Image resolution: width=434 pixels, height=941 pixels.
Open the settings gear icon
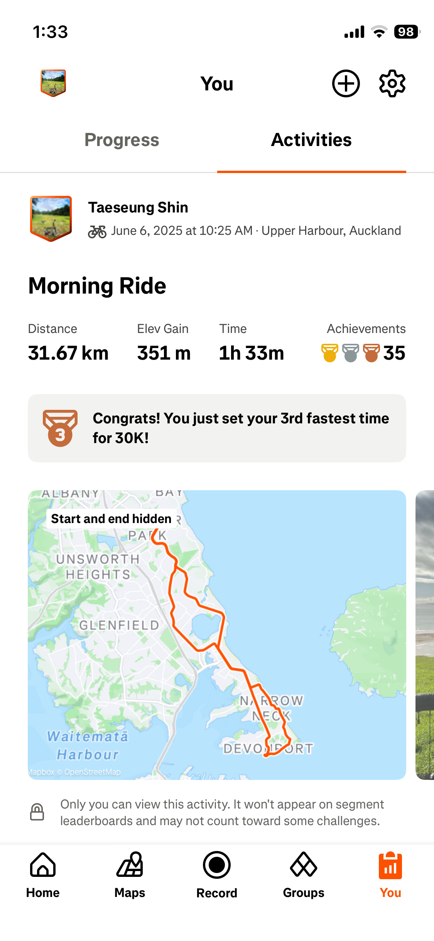[x=392, y=83]
